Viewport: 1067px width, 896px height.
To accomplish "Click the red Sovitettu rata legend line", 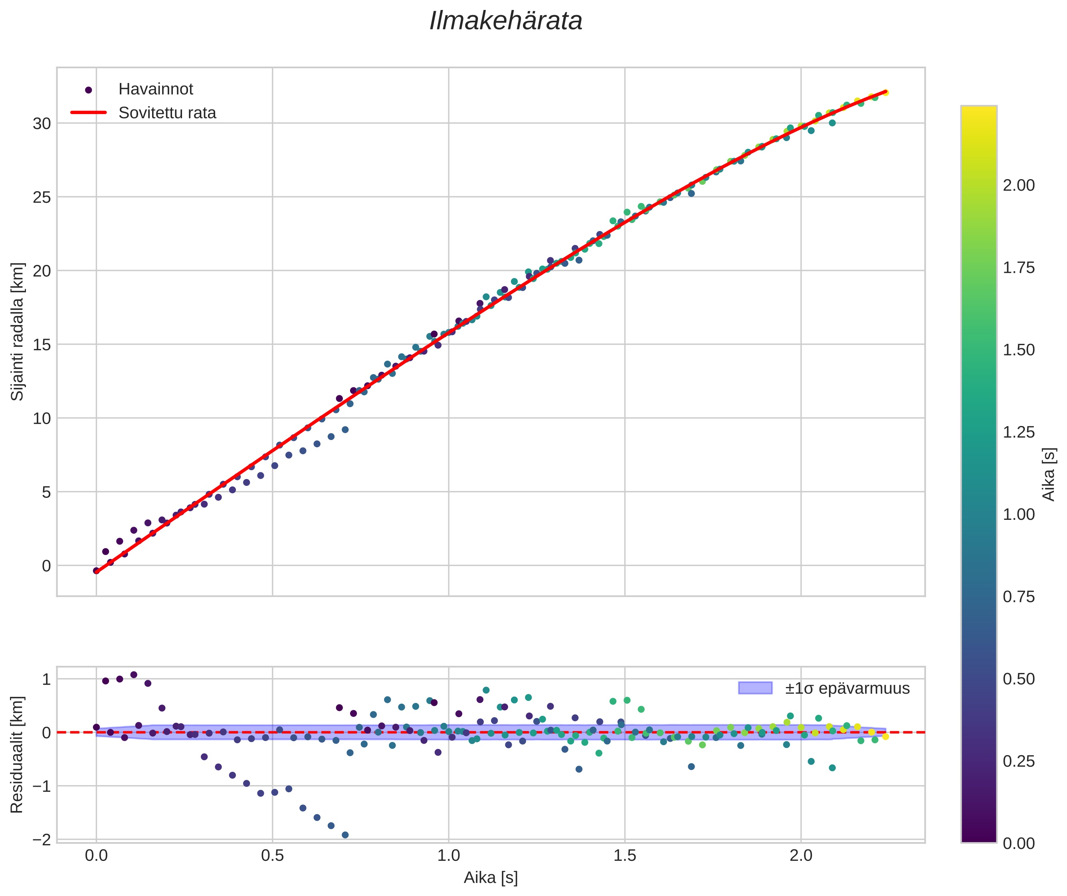I will [x=89, y=113].
